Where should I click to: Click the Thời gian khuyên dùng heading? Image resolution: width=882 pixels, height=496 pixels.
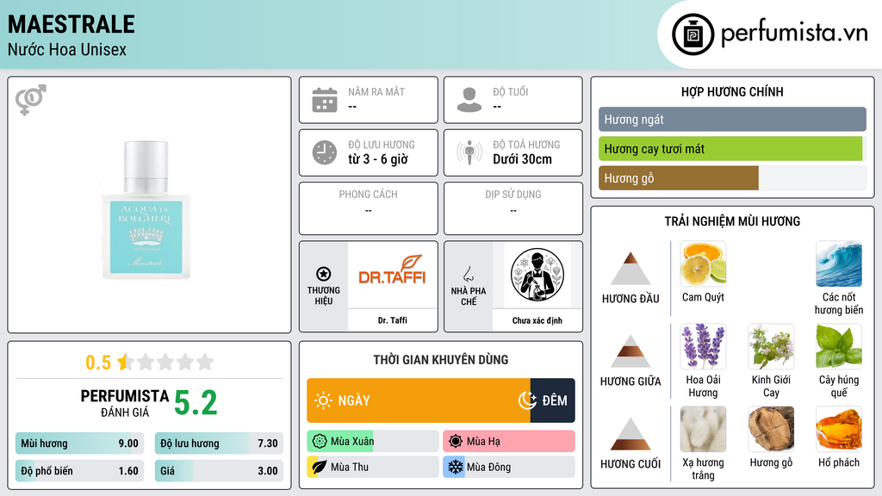pyautogui.click(x=441, y=360)
